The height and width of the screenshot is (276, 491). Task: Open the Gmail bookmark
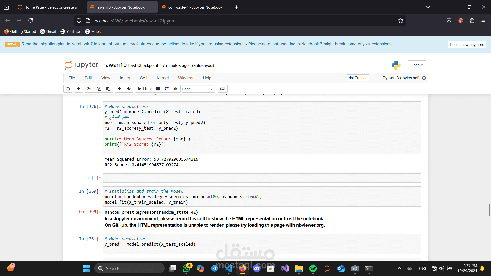point(48,31)
